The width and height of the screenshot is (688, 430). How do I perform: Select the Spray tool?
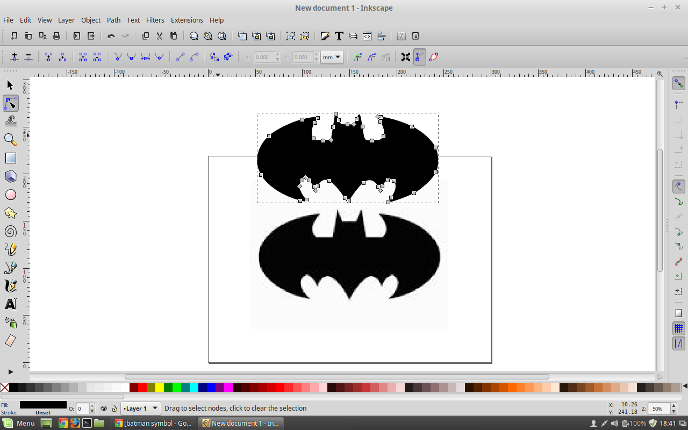tap(10, 322)
